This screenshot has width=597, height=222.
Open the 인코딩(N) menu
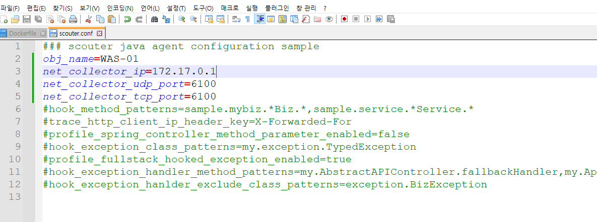coord(120,8)
